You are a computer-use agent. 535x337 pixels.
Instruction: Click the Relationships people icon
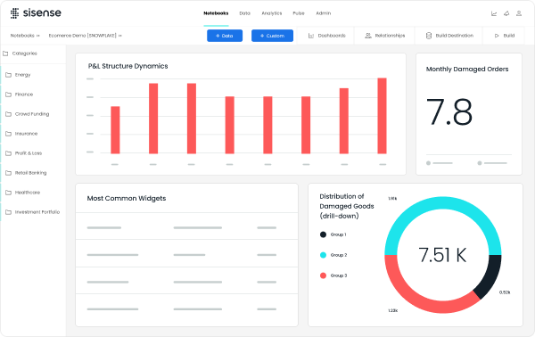(367, 36)
